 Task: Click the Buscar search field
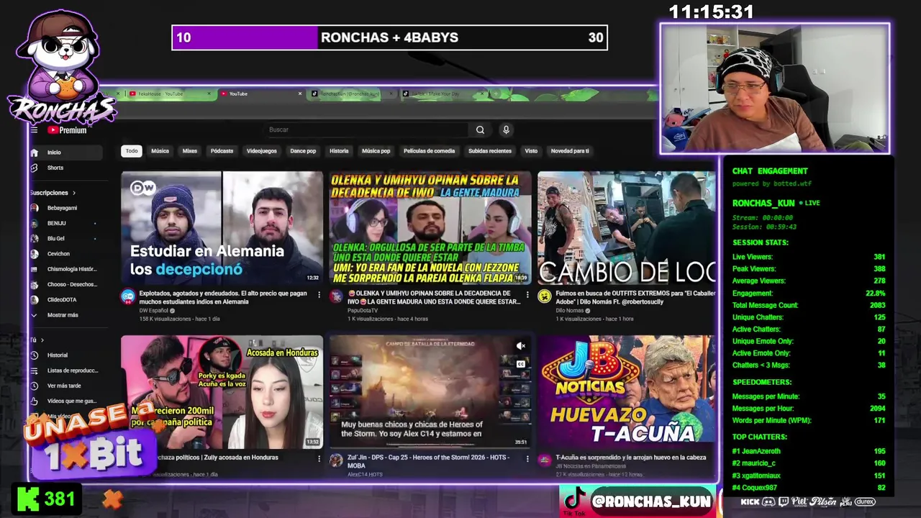pos(367,129)
